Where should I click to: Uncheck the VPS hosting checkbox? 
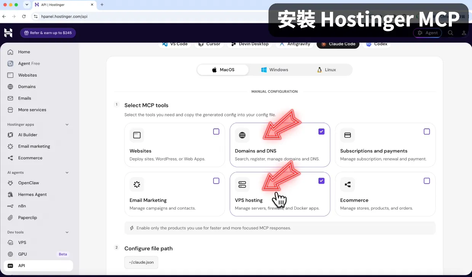click(322, 181)
